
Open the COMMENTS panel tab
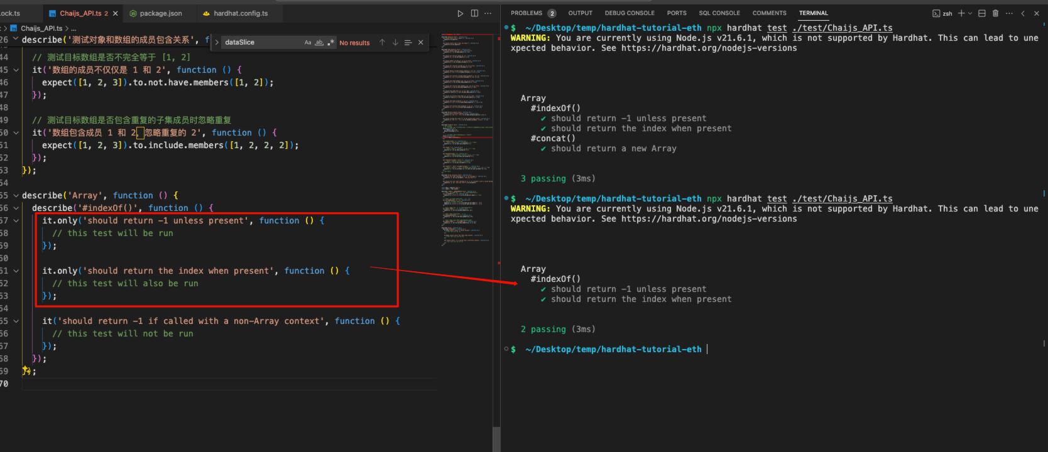(x=770, y=13)
